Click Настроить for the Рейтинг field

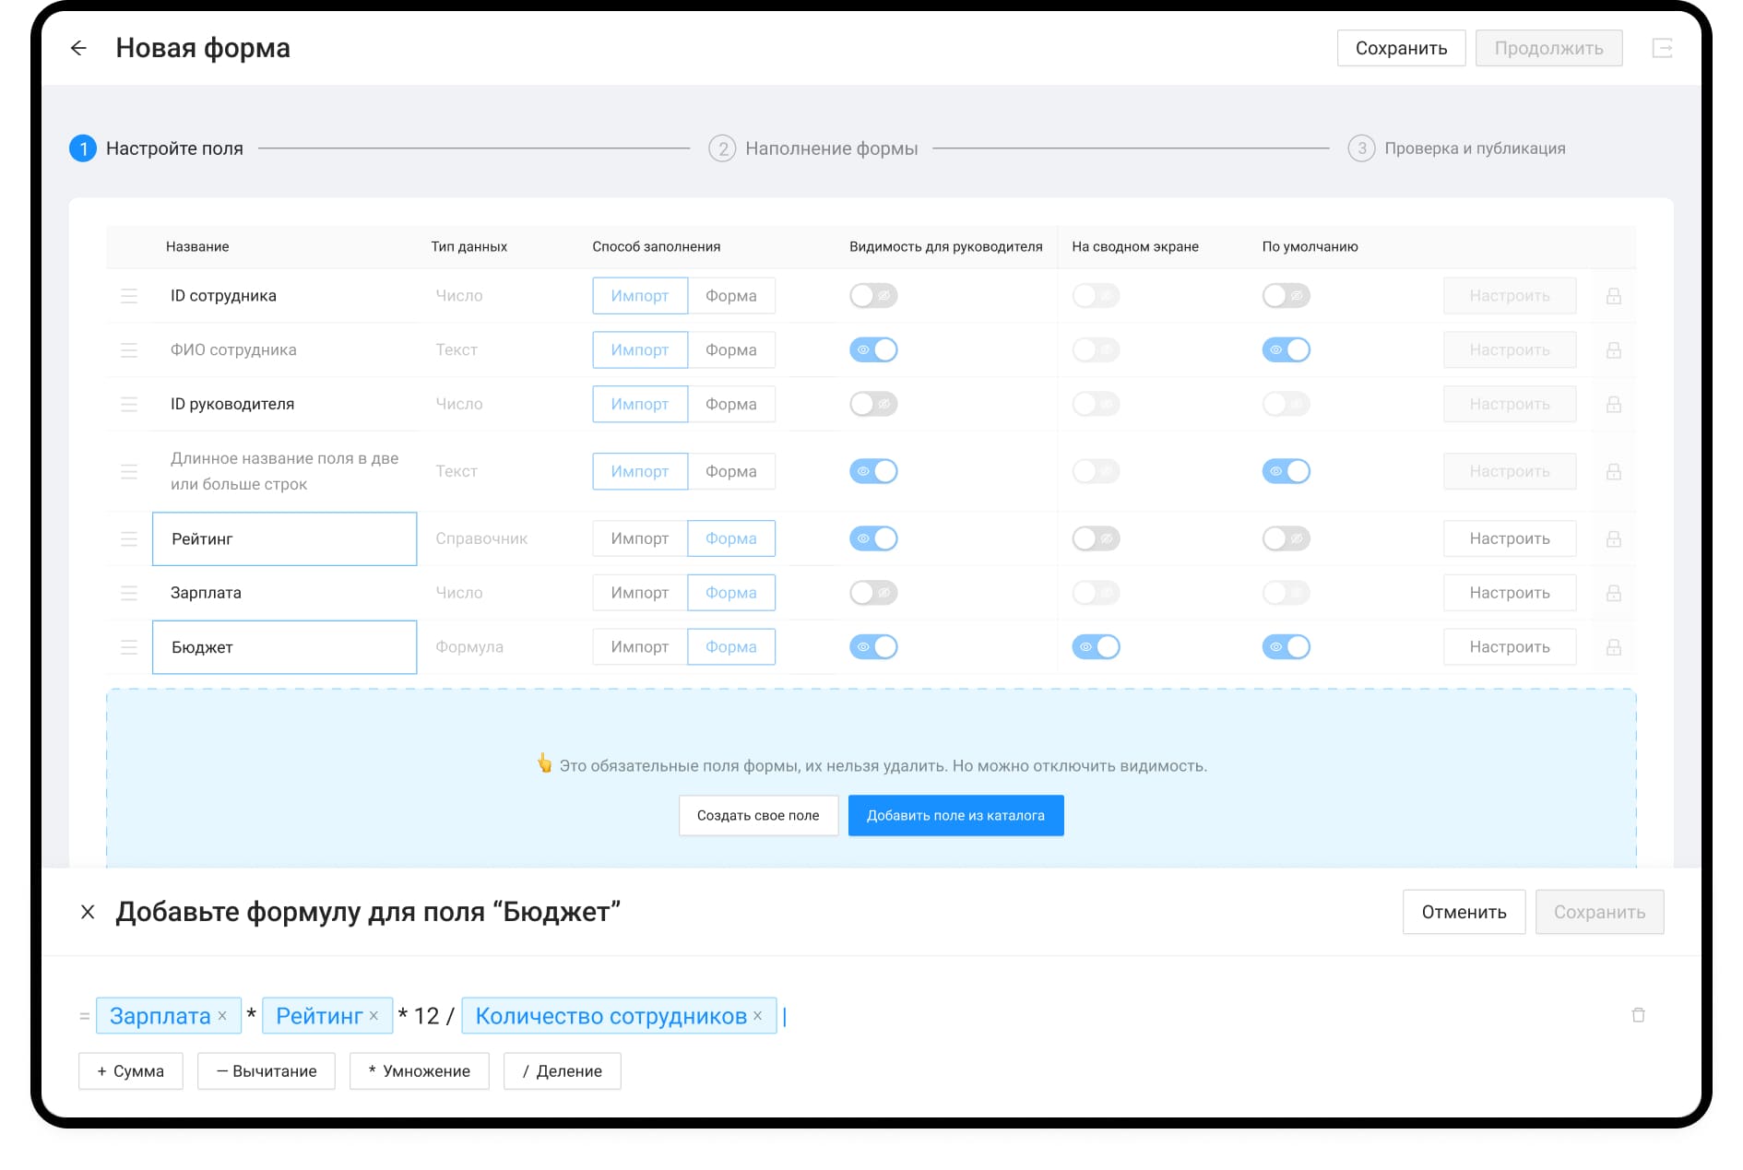coord(1510,538)
